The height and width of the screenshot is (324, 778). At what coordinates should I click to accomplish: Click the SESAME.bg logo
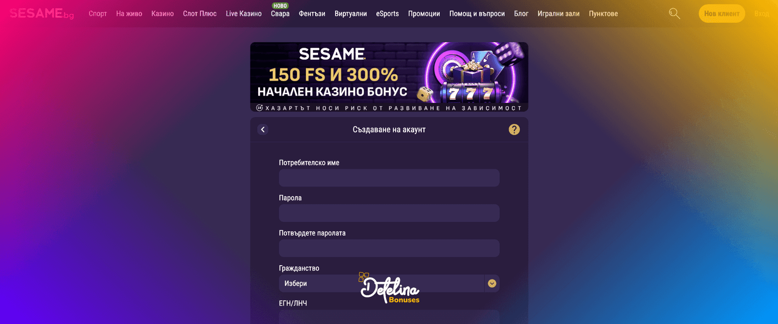pyautogui.click(x=42, y=14)
